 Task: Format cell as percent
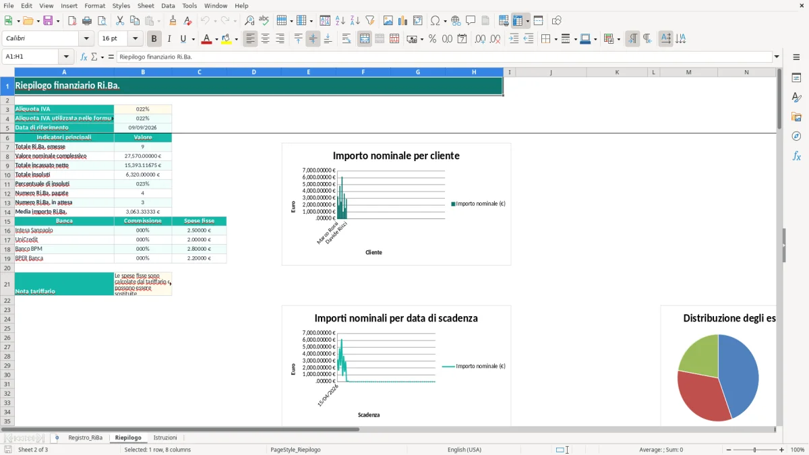[x=432, y=39]
